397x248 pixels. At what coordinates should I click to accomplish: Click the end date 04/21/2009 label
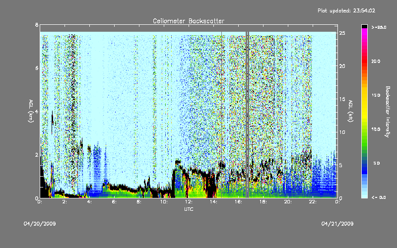coord(337,224)
